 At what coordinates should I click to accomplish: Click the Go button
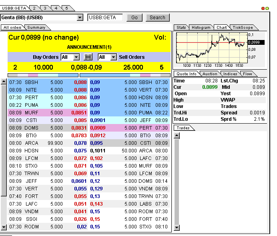[134, 18]
